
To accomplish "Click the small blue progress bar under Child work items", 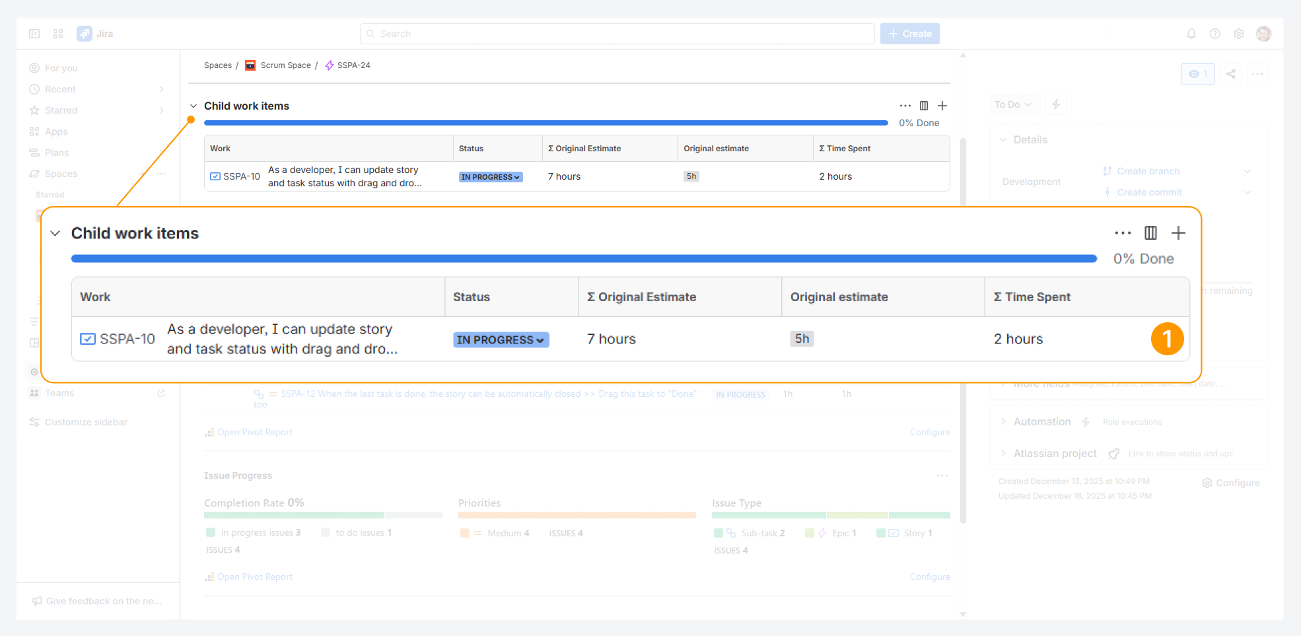I will 545,123.
